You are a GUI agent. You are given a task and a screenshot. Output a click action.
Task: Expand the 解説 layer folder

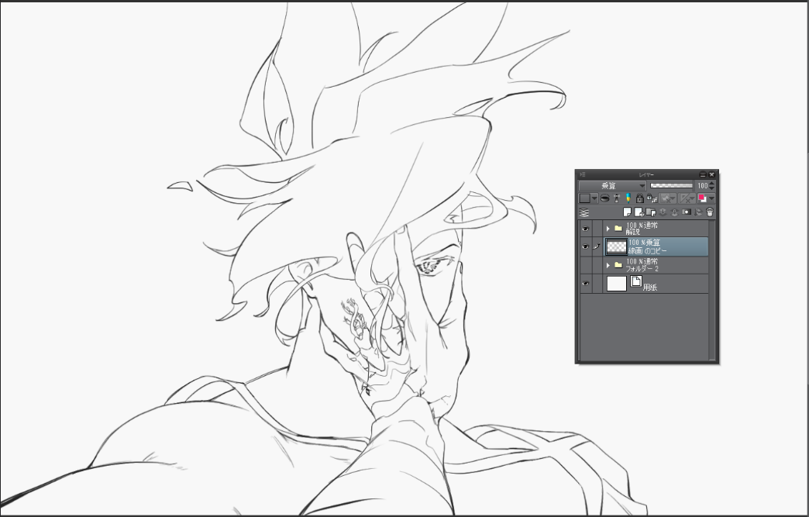(x=608, y=229)
